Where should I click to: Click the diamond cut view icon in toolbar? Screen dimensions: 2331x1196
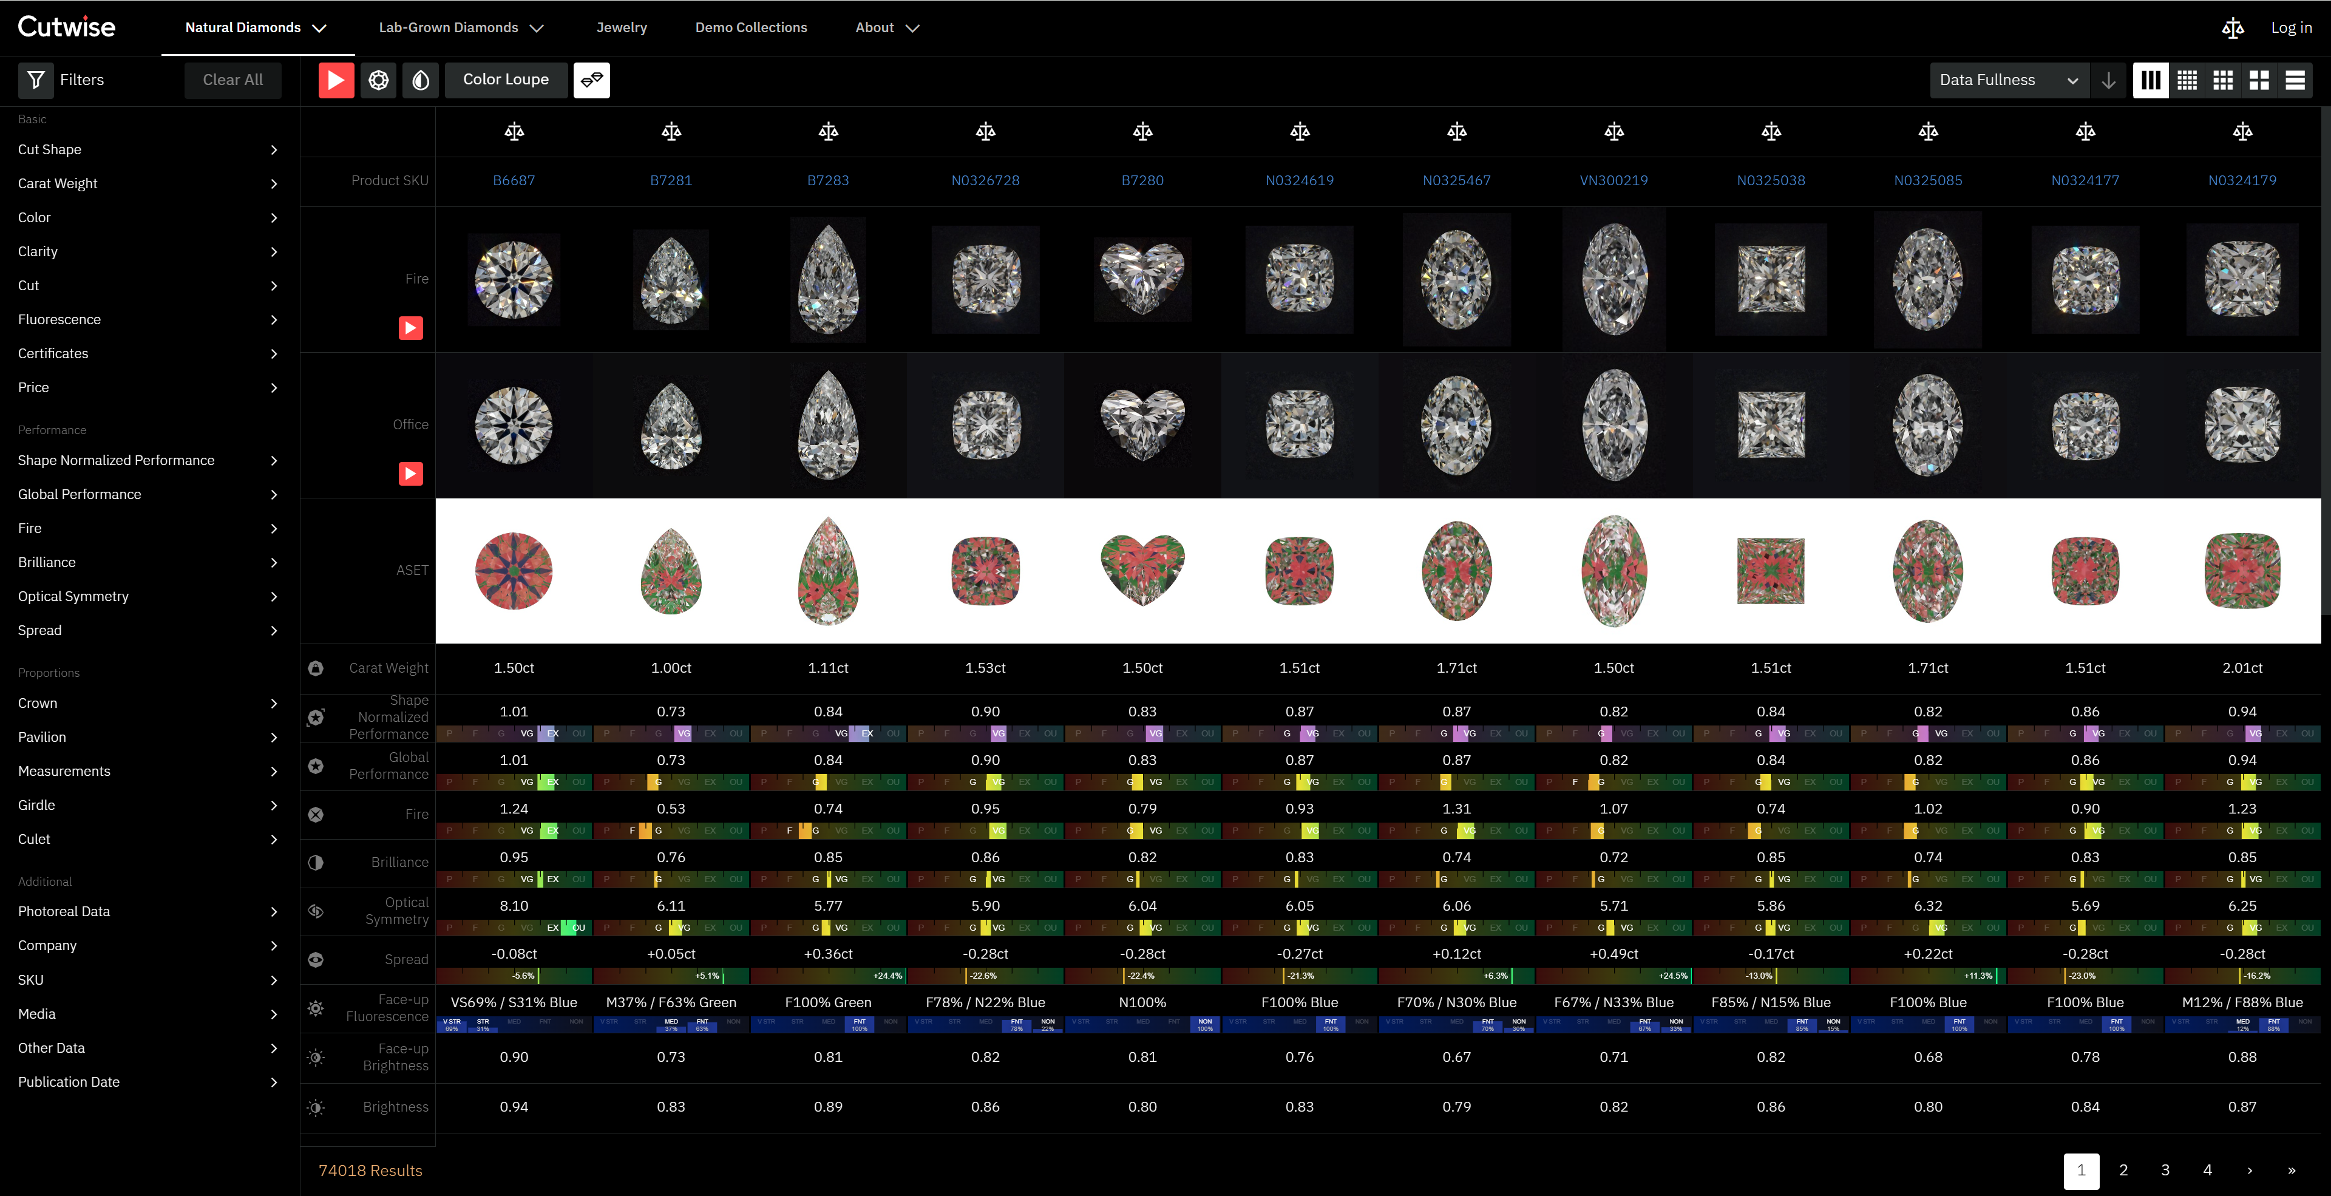click(x=378, y=80)
